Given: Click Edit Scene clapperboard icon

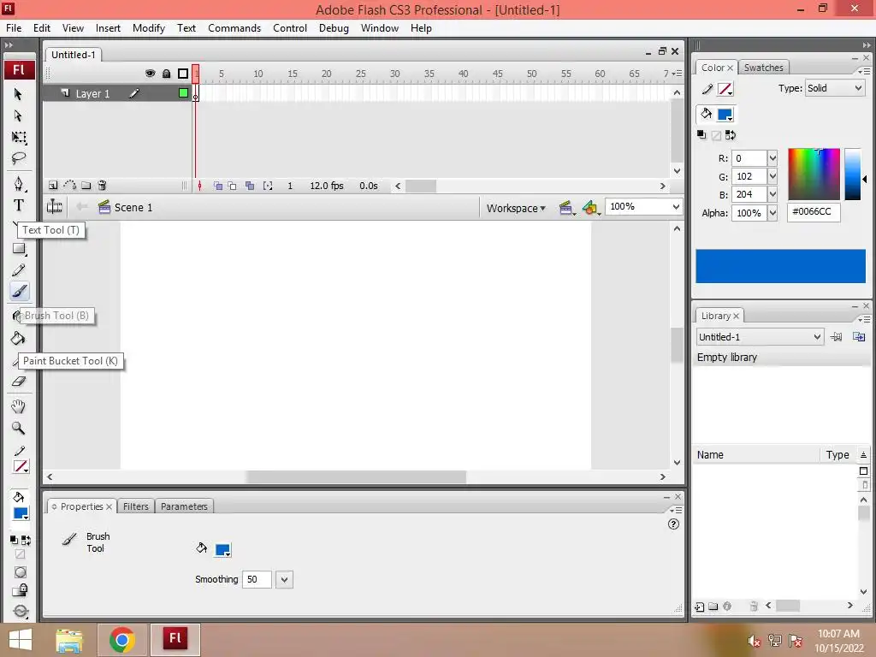Looking at the screenshot, I should pyautogui.click(x=566, y=209).
